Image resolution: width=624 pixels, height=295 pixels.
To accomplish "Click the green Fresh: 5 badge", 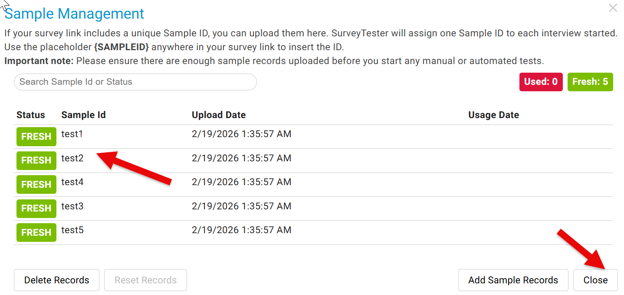I will click(x=590, y=82).
